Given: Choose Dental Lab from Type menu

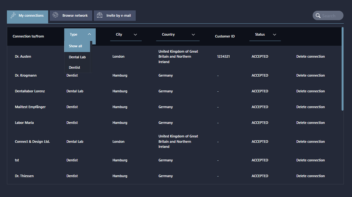Looking at the screenshot, I should point(77,57).
